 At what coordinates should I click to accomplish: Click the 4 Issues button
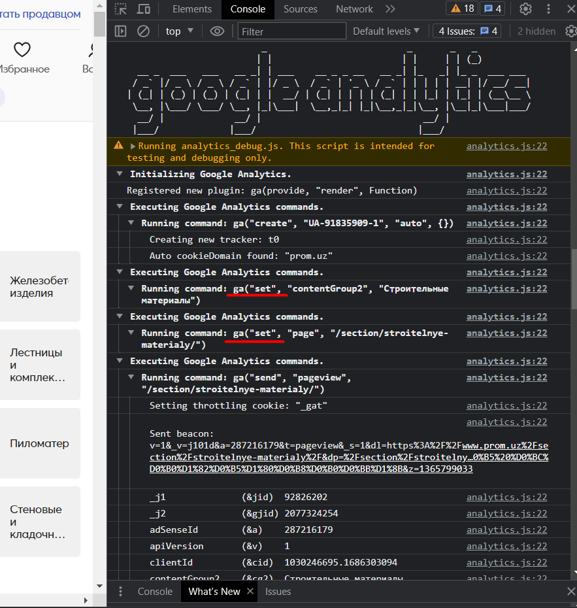click(x=467, y=31)
